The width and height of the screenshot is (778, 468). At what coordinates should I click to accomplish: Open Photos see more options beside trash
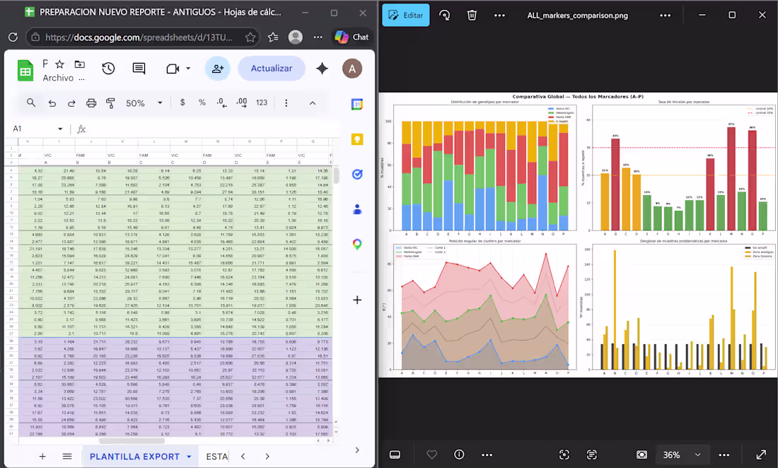[499, 16]
